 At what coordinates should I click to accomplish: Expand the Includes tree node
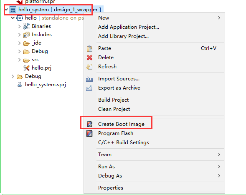pos(19,35)
